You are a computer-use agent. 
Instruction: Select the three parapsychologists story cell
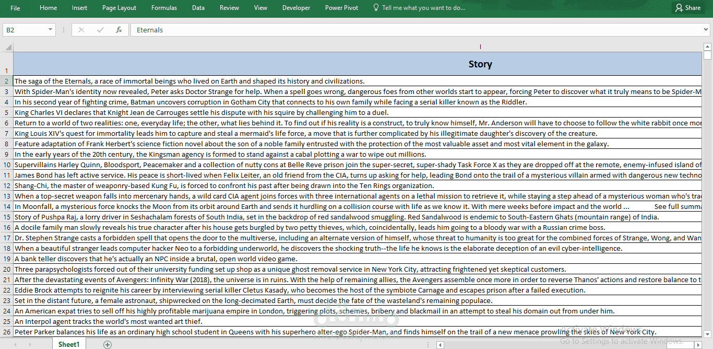pyautogui.click(x=357, y=269)
